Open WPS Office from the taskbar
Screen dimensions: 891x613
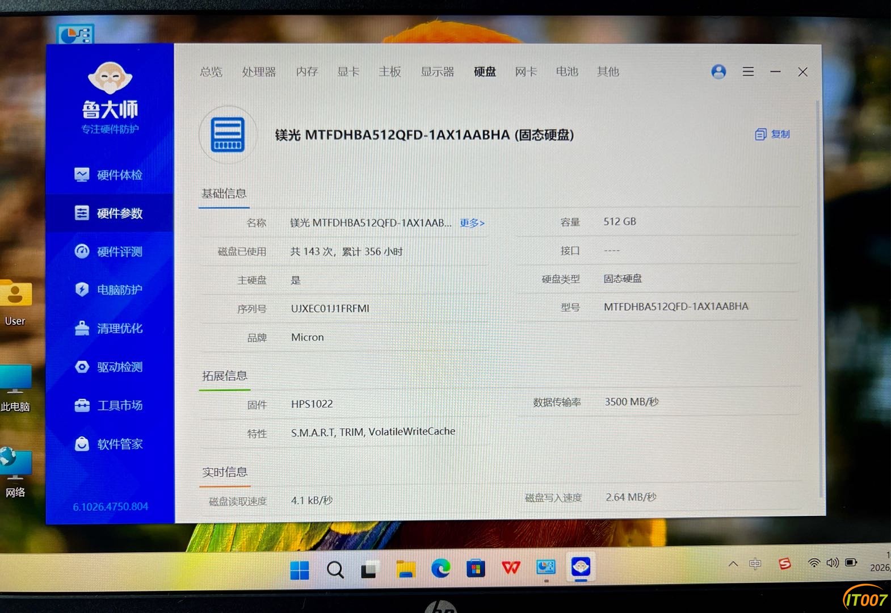(x=511, y=567)
